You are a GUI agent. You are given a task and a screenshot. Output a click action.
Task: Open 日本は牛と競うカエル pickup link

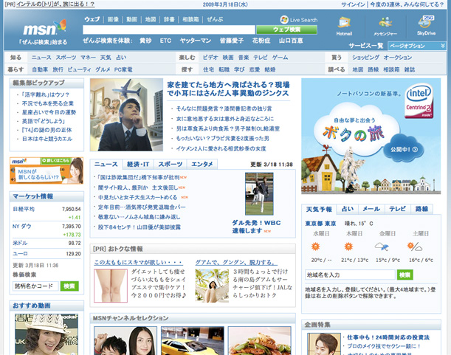pyautogui.click(x=47, y=139)
